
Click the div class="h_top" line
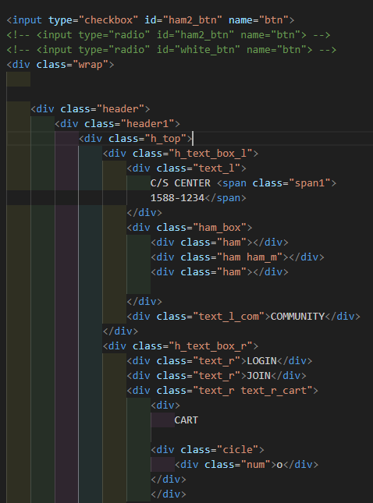(135, 139)
